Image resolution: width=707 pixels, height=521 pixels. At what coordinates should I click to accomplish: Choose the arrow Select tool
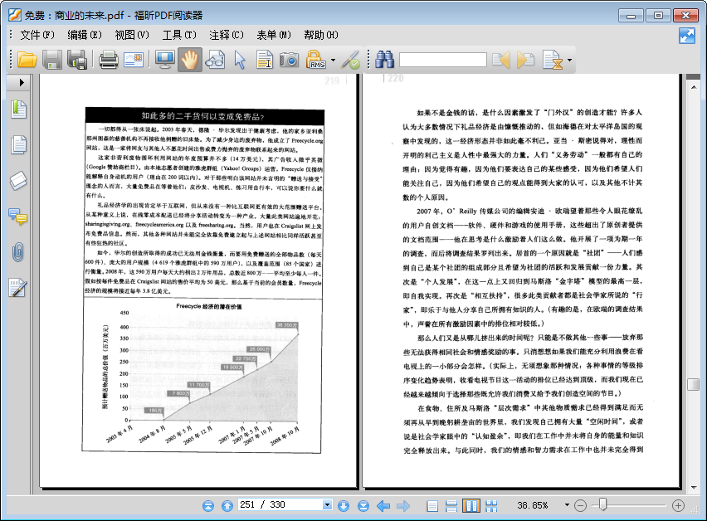tap(240, 60)
